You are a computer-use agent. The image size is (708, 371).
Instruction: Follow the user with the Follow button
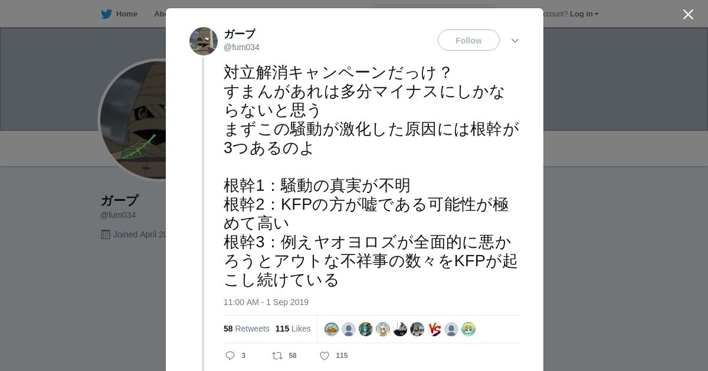(x=468, y=40)
